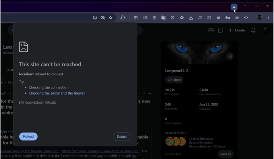This screenshot has width=274, height=159.
Task: Open the Extensions puzzle-piece menu
Action: point(123,18)
